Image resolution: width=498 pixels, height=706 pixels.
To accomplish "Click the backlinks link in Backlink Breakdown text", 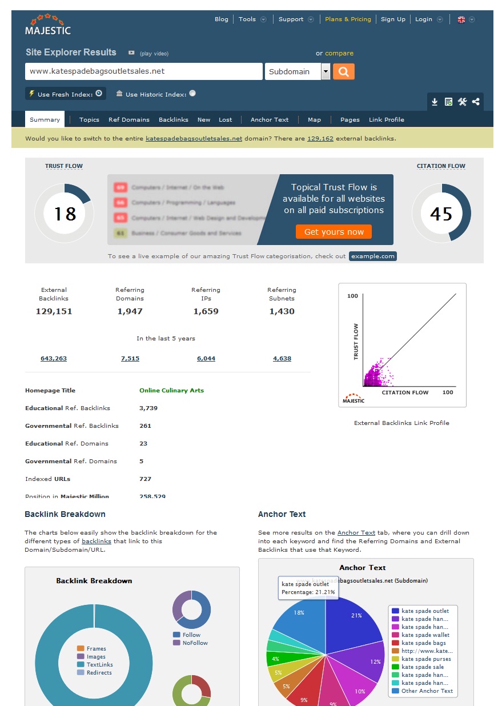I will pos(97,541).
